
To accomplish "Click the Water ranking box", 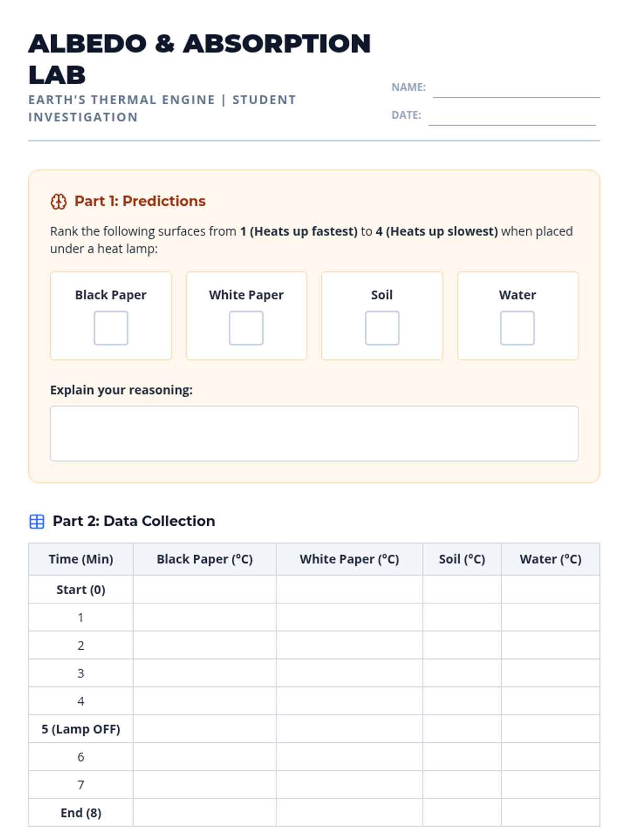I will pos(517,328).
